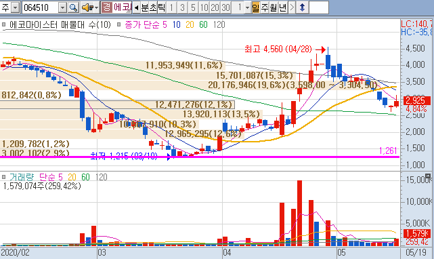
Task: Switch to 틱 tick chart
Action: click(161, 7)
